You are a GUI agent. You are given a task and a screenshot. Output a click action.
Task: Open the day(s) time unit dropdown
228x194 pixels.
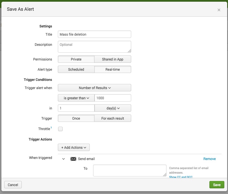pos(113,108)
